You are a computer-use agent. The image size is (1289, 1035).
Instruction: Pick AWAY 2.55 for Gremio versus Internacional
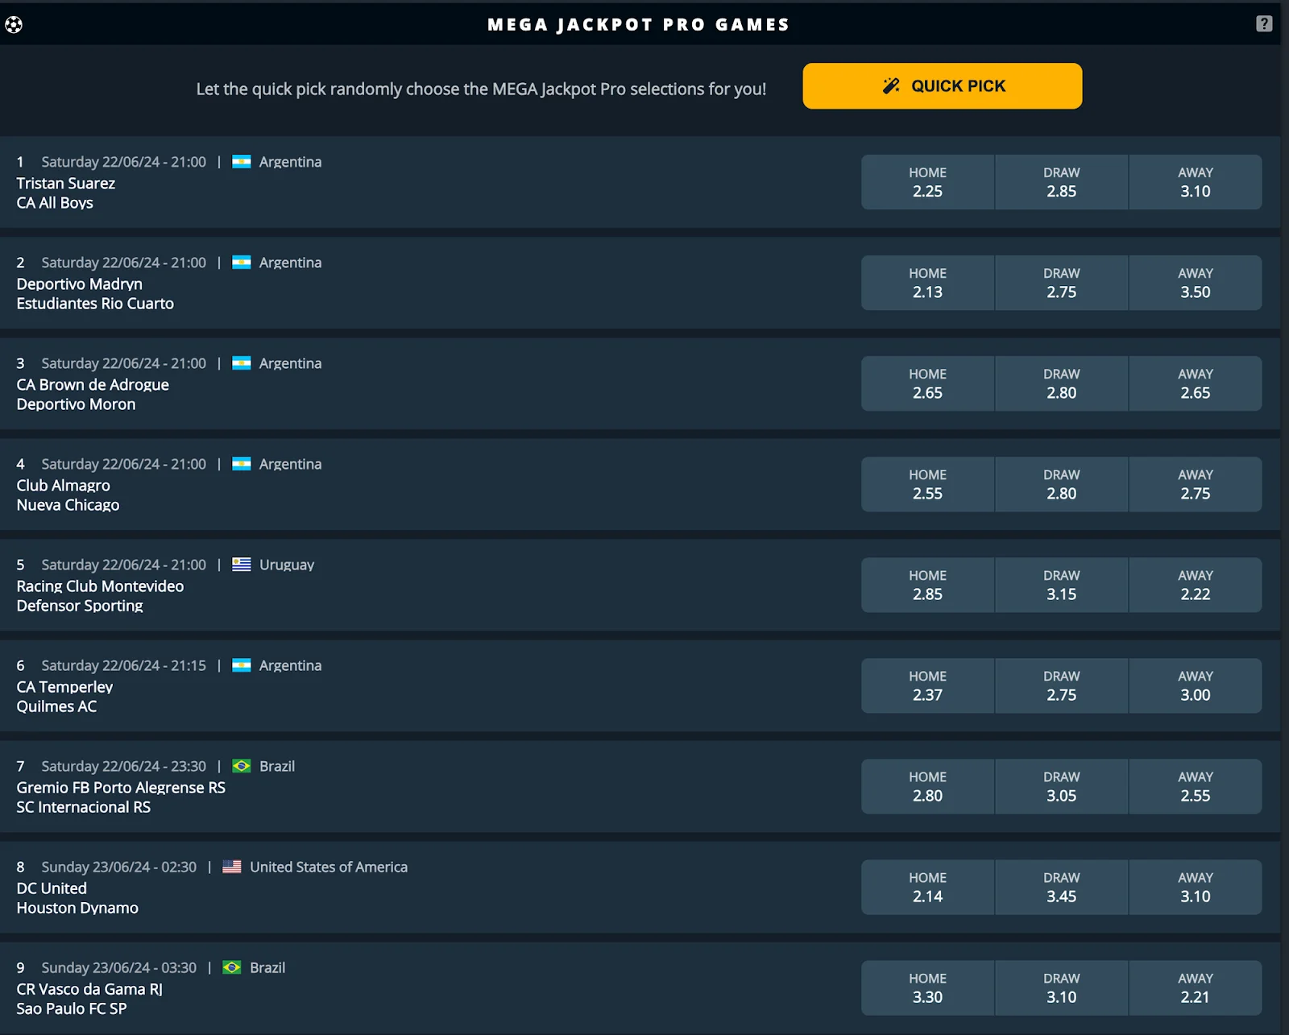click(1196, 786)
